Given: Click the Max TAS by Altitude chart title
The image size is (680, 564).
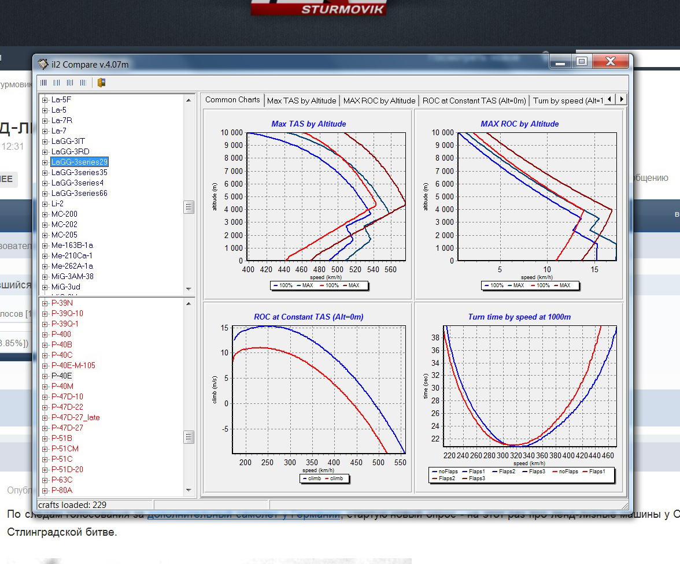Looking at the screenshot, I should click(309, 124).
